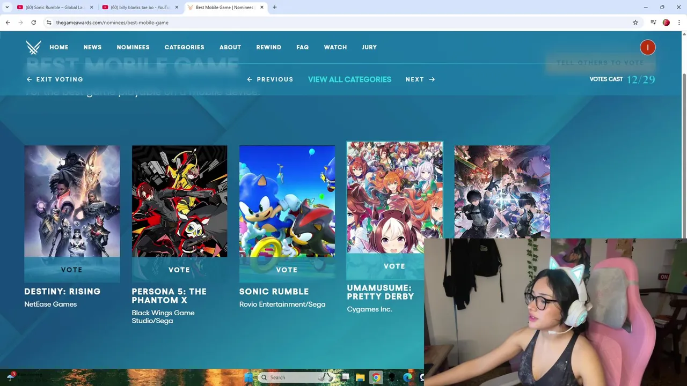Open the Chrome three-dot menu
The width and height of the screenshot is (687, 386).
click(679, 23)
